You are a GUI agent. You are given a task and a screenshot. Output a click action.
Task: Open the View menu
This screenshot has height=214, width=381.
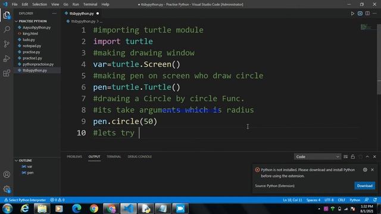tap(55, 4)
